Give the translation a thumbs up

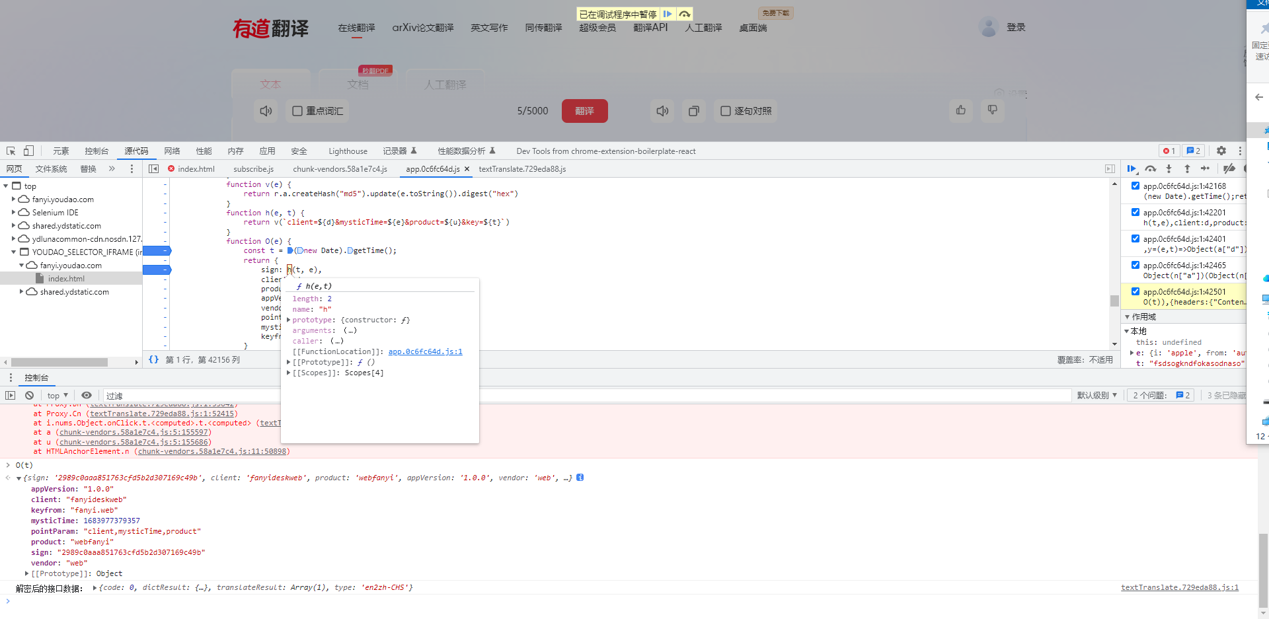[960, 110]
